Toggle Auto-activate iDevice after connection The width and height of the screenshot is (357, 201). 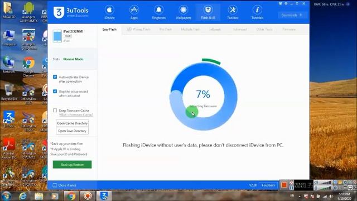click(x=55, y=77)
